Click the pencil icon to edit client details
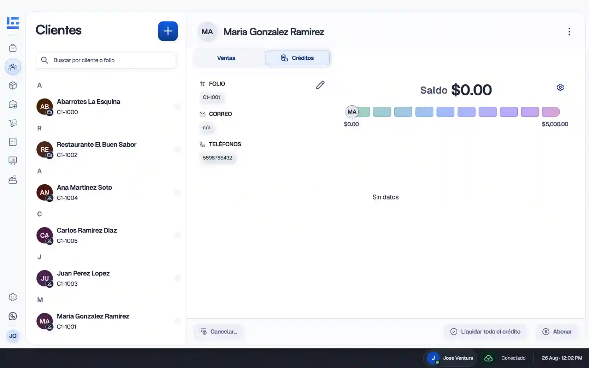The width and height of the screenshot is (589, 368). [x=320, y=85]
